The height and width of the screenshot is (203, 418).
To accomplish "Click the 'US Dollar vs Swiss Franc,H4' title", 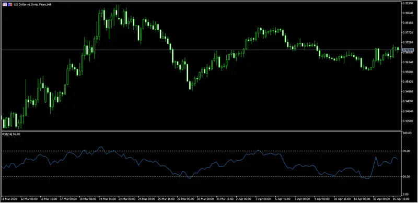I will pos(32,5).
